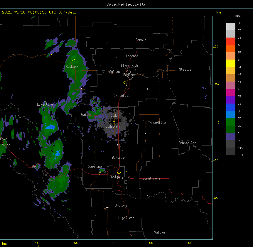253x247 pixels.
Task: Click the HighRiver label
Action: (126, 218)
